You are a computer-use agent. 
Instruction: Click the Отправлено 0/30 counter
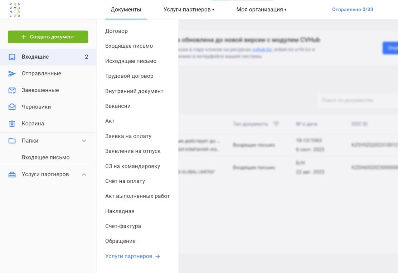pos(352,10)
